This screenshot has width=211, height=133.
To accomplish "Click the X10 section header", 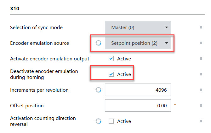I will (x=15, y=9).
